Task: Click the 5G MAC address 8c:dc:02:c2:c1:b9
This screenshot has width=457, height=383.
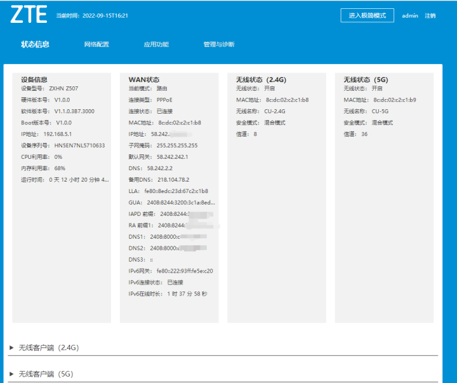Action: point(395,100)
